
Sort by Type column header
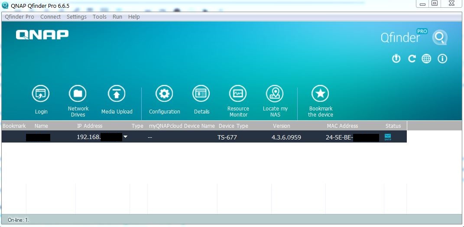point(137,126)
